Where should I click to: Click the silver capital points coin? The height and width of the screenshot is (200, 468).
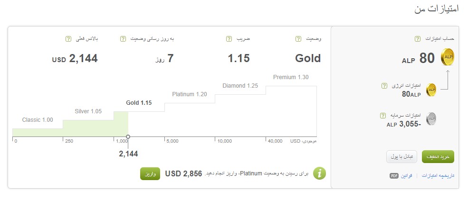431,119
